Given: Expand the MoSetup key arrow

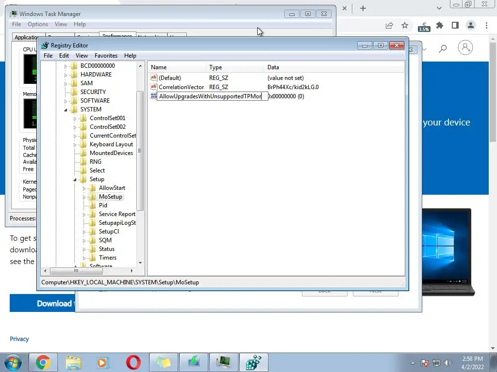Looking at the screenshot, I should (x=84, y=197).
